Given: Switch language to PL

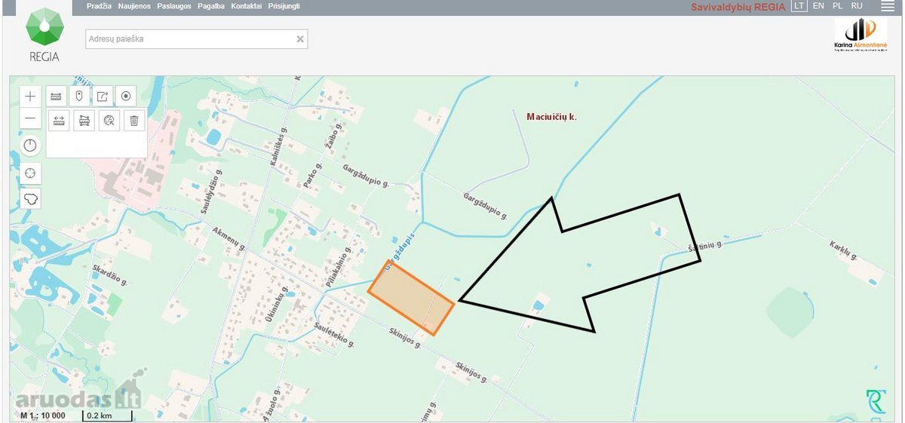Looking at the screenshot, I should (x=838, y=6).
